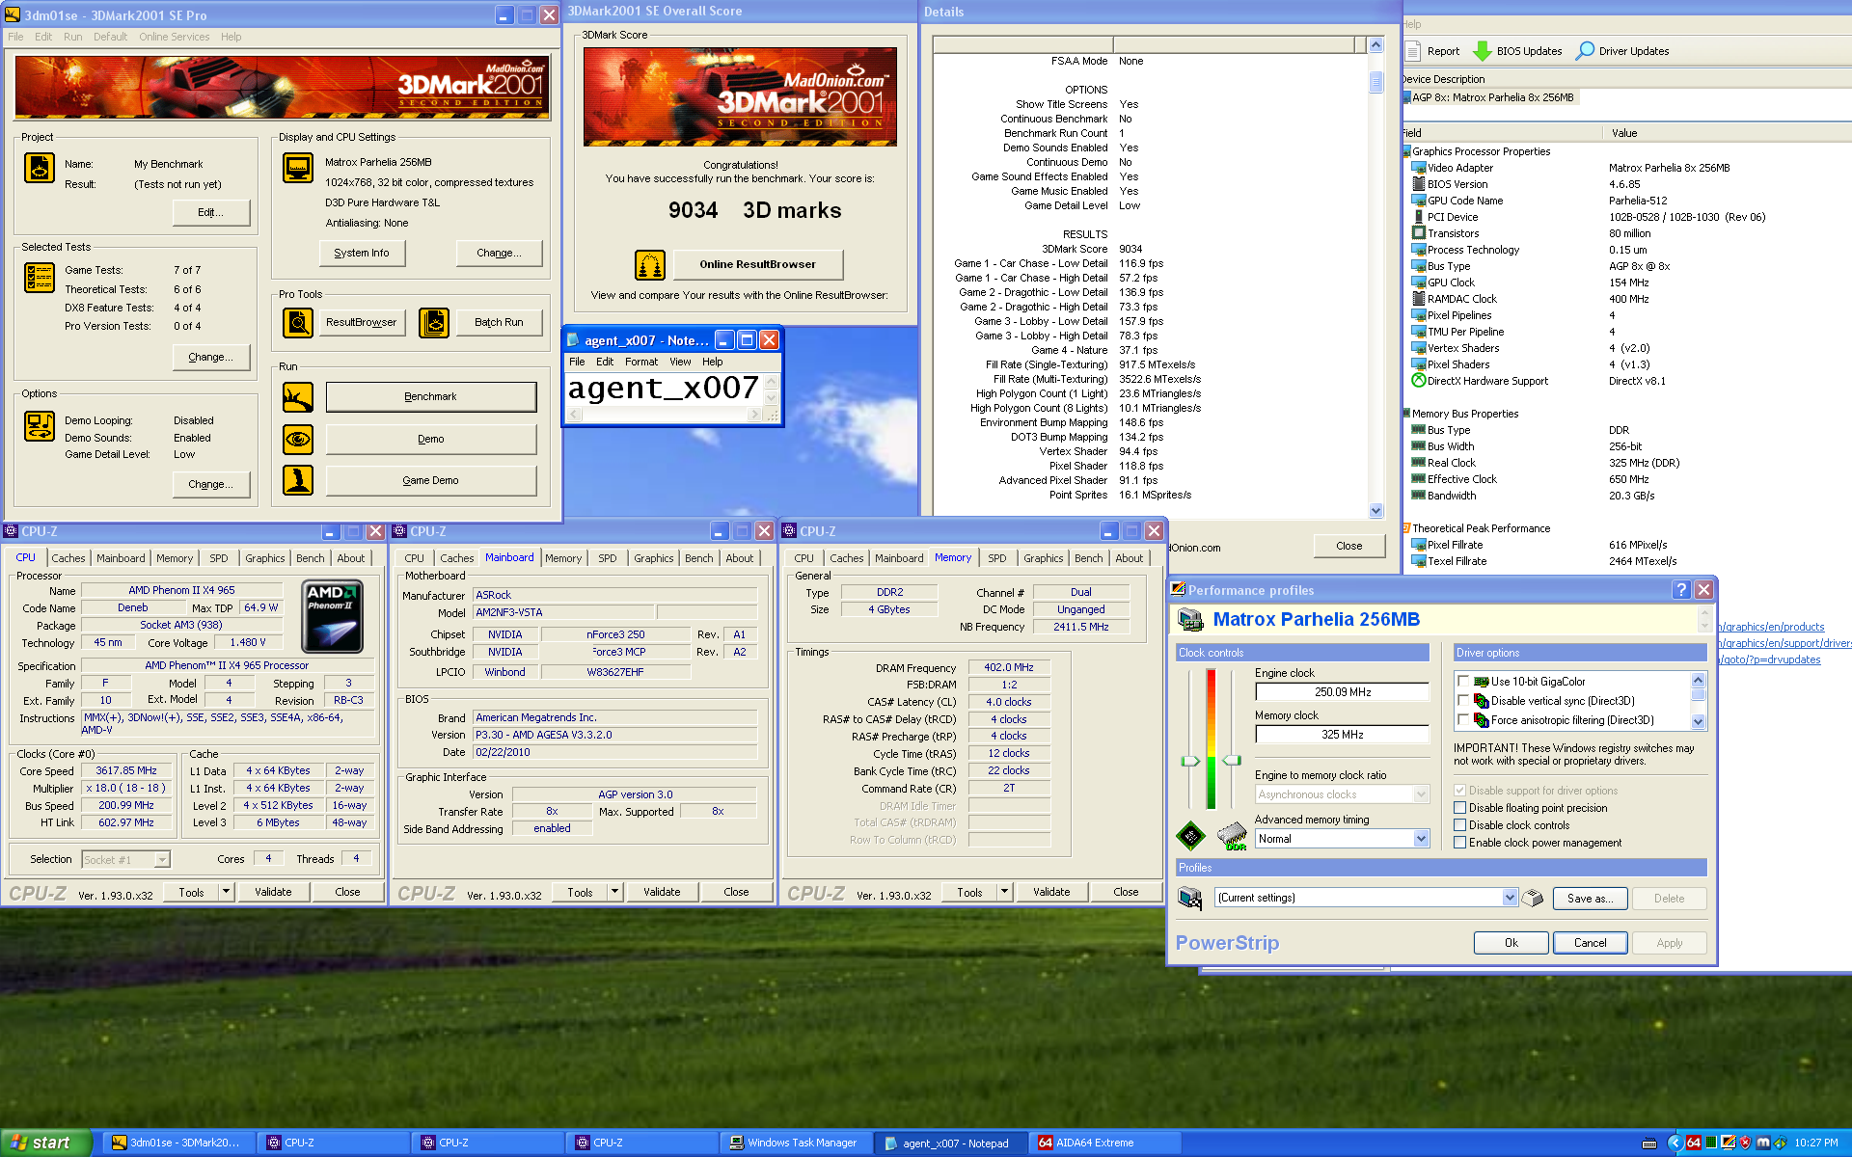Screen dimensions: 1852x1157
Task: Open the Windows Start menu
Action: [x=45, y=1143]
